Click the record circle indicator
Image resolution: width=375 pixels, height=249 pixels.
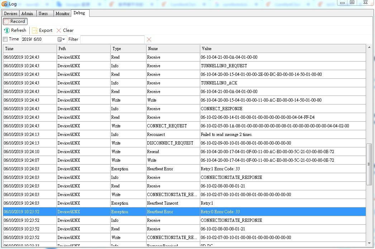pyautogui.click(x=7, y=21)
